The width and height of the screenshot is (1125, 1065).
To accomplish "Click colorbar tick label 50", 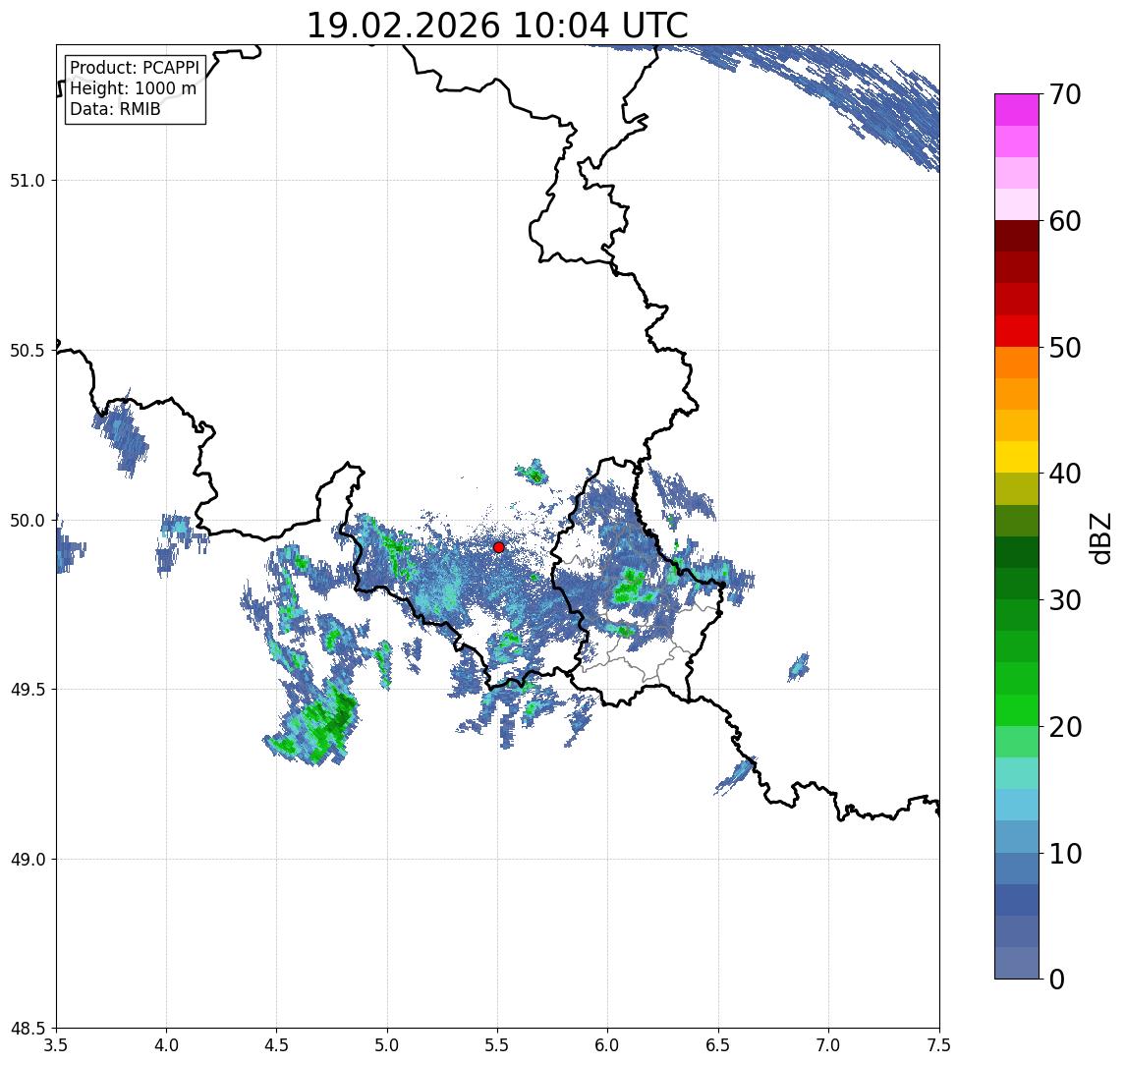I will [x=1064, y=348].
